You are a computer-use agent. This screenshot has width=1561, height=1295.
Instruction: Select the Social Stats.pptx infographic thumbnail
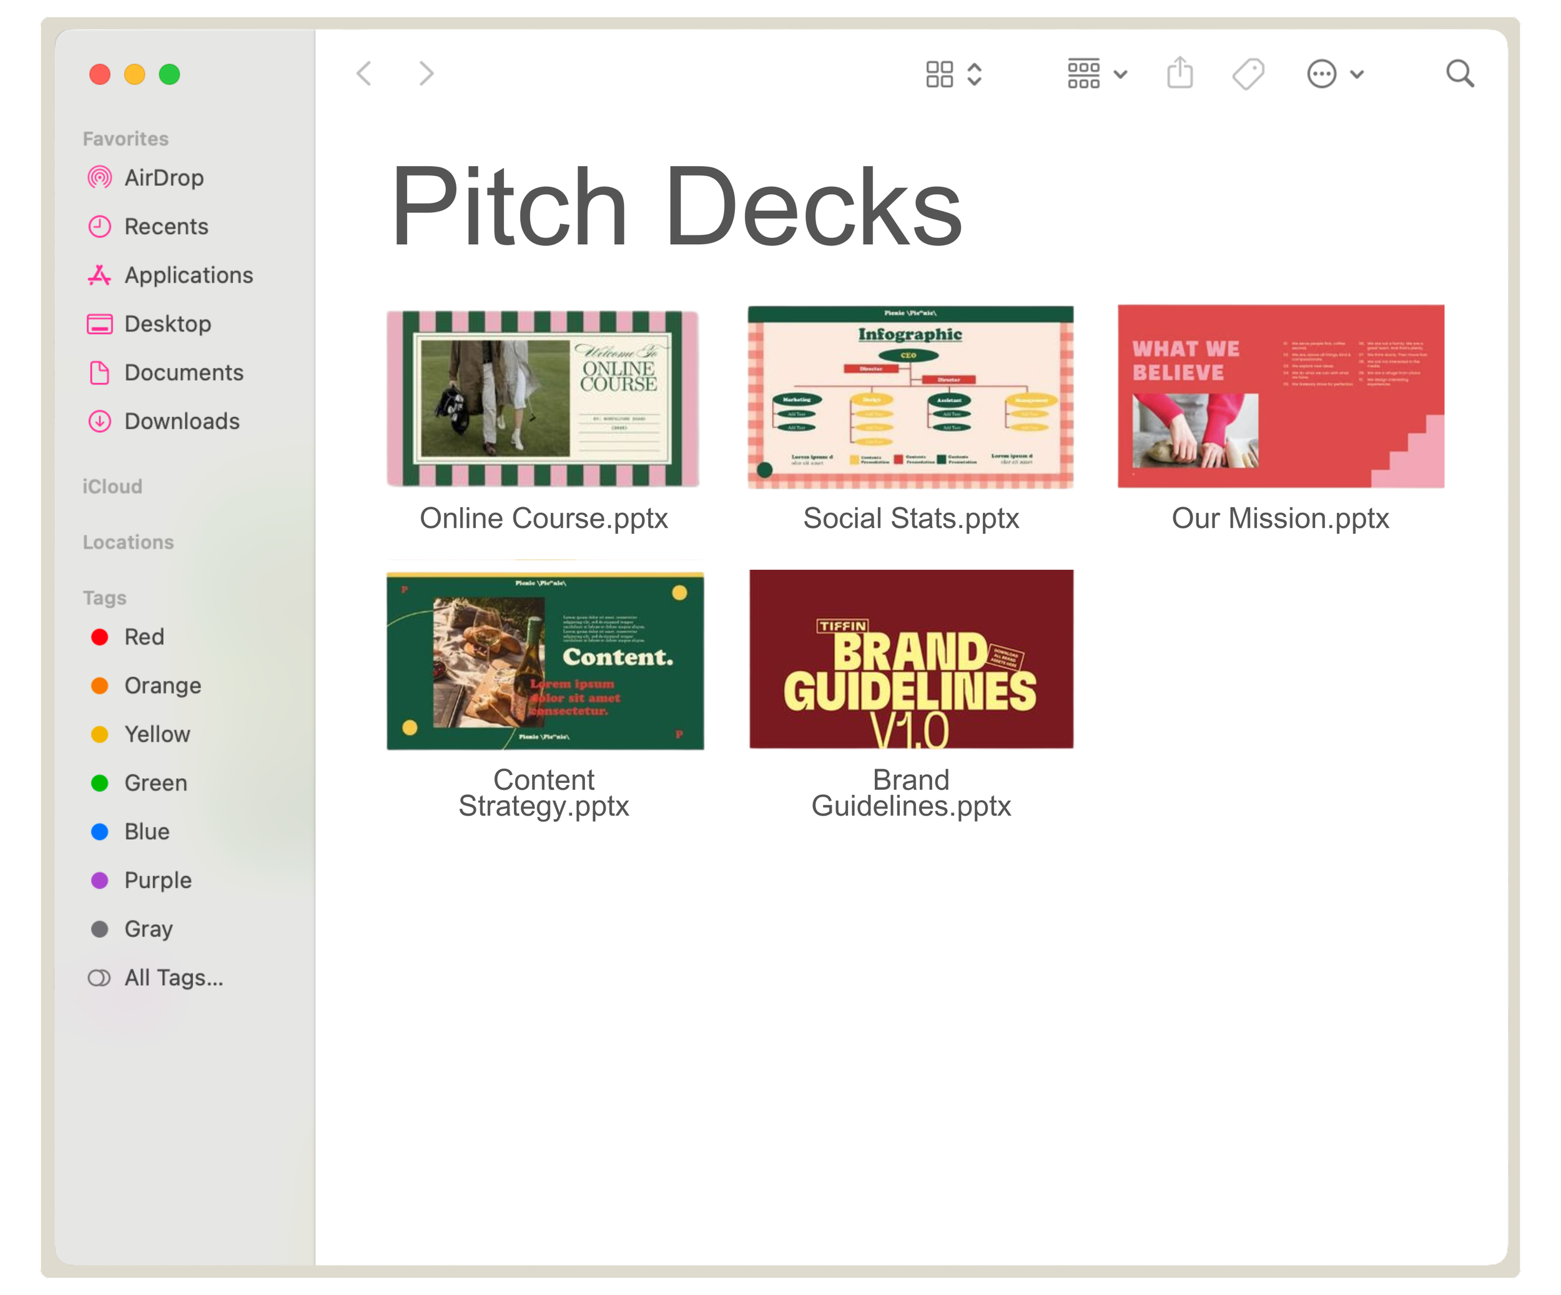pos(910,397)
